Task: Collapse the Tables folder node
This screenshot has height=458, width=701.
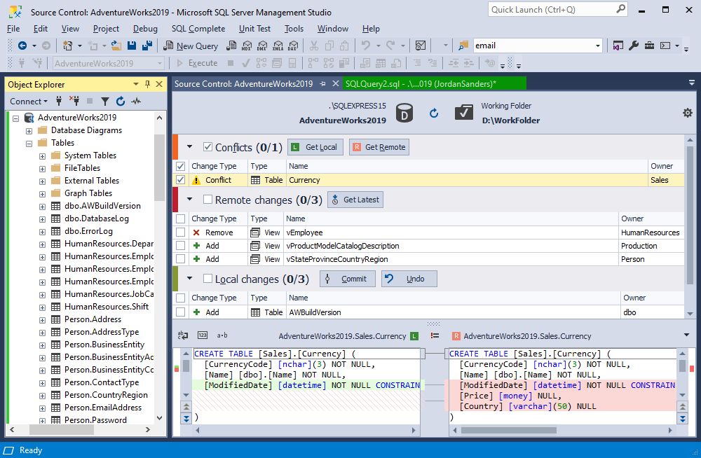Action: [29, 144]
